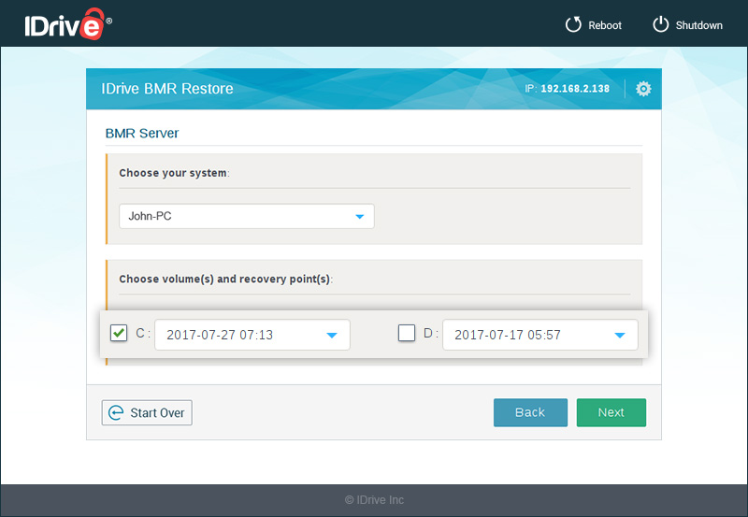
Task: Click the circular Reboot arrow icon
Action: [573, 25]
